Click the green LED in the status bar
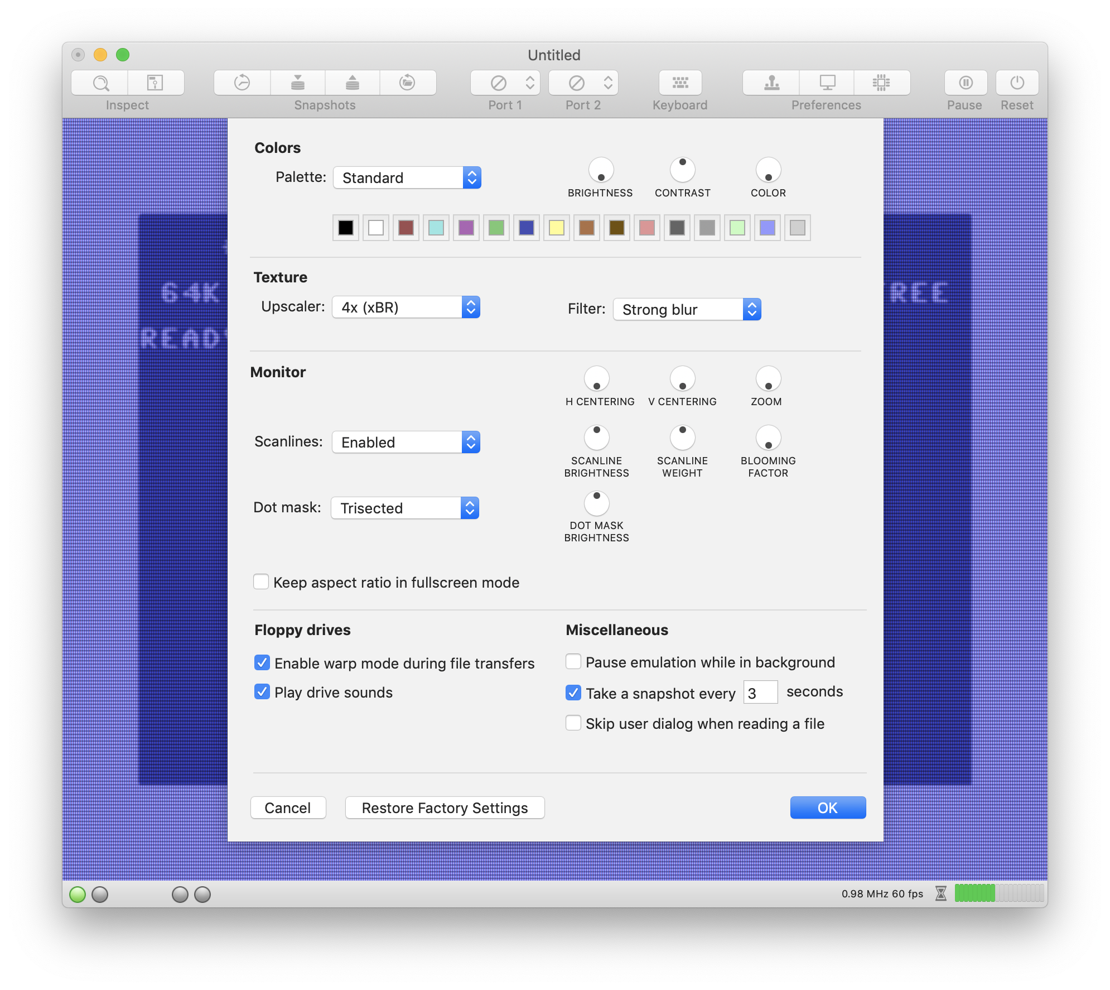The image size is (1110, 990). (78, 895)
